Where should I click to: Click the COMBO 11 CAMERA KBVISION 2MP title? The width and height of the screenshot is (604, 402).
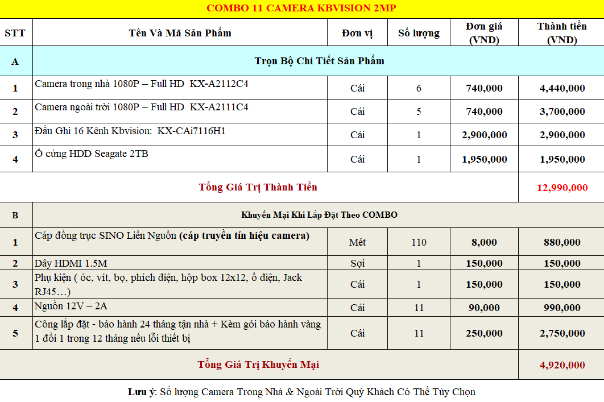pyautogui.click(x=301, y=8)
